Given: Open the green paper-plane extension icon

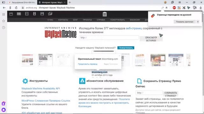Looking at the screenshot, I should pos(189,8).
